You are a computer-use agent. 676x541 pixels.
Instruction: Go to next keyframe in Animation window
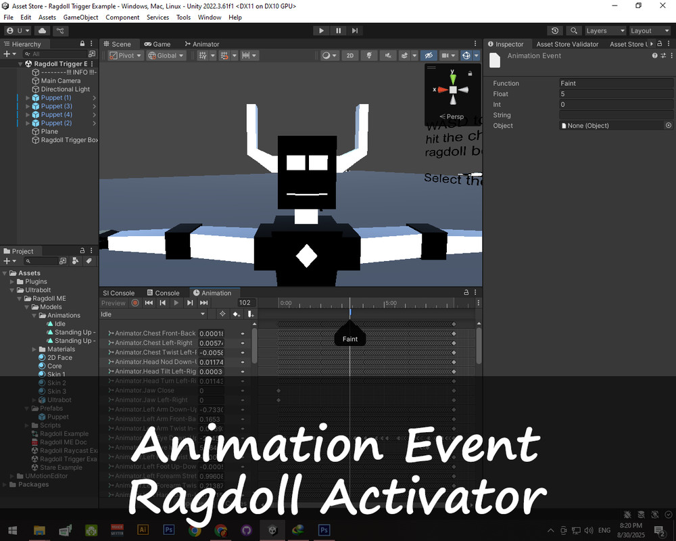point(190,303)
